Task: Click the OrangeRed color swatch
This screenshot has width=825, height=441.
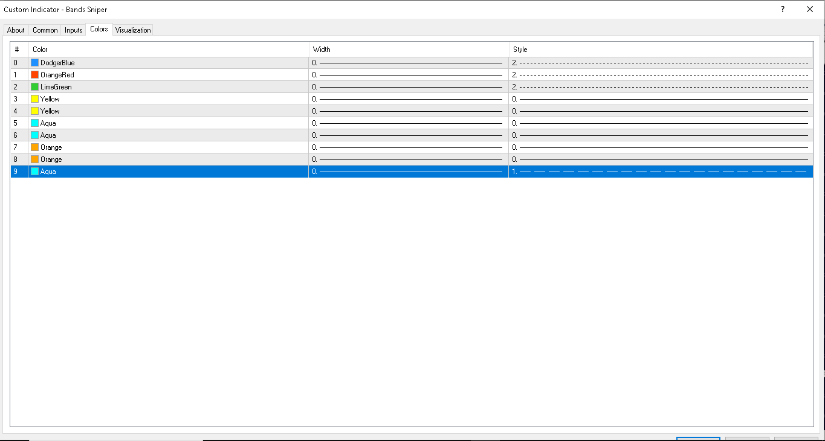Action: [35, 75]
